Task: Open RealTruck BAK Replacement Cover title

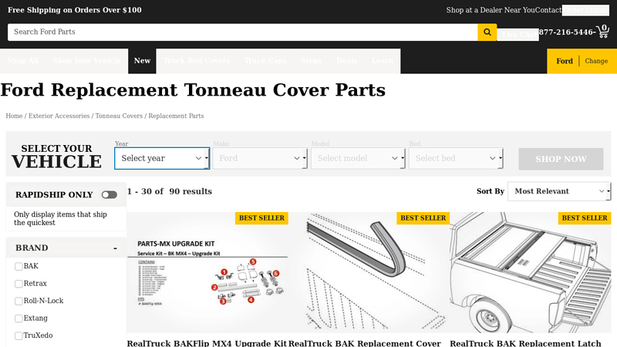Action: point(364,343)
